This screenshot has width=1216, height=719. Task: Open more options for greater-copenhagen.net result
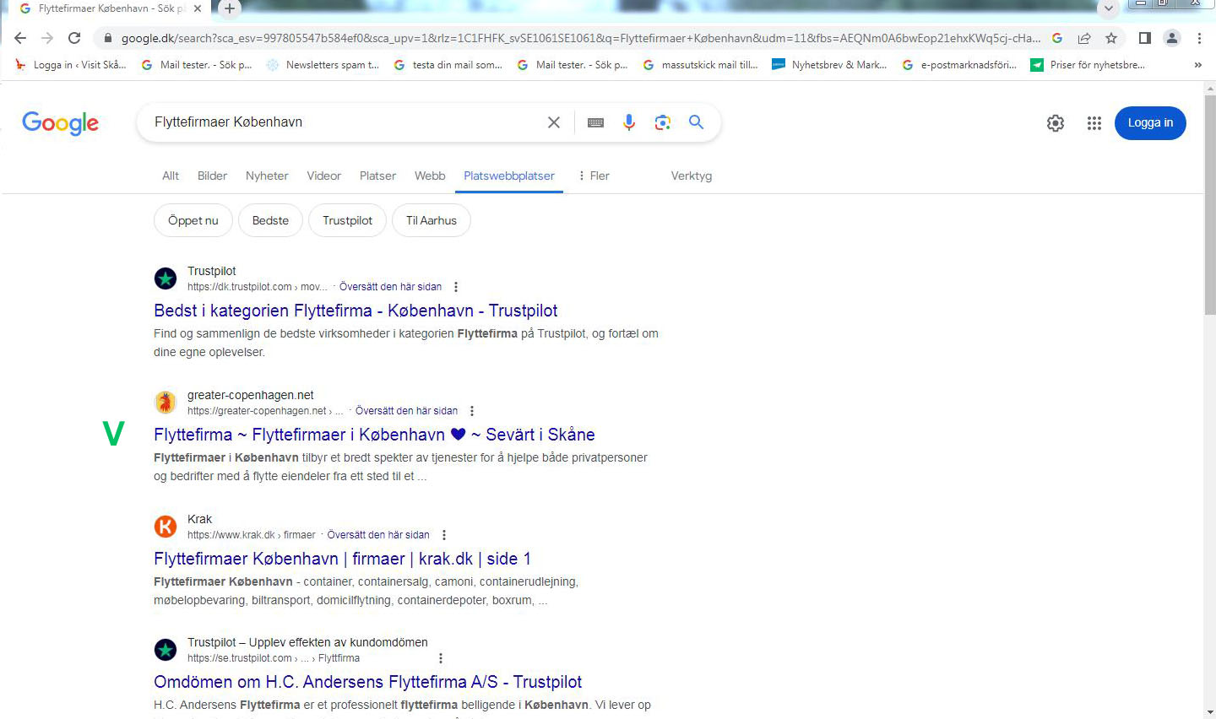pyautogui.click(x=472, y=411)
